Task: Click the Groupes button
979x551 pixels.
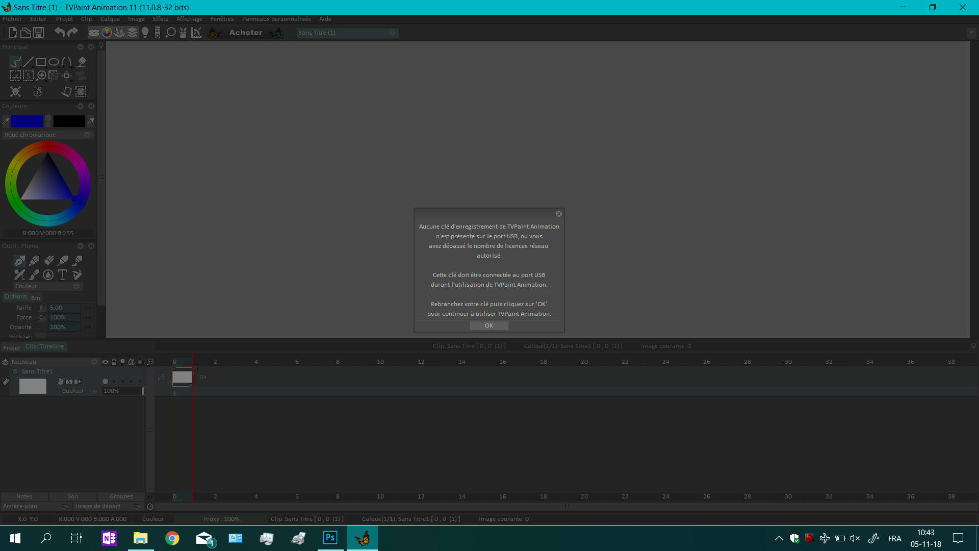Action: [x=121, y=496]
